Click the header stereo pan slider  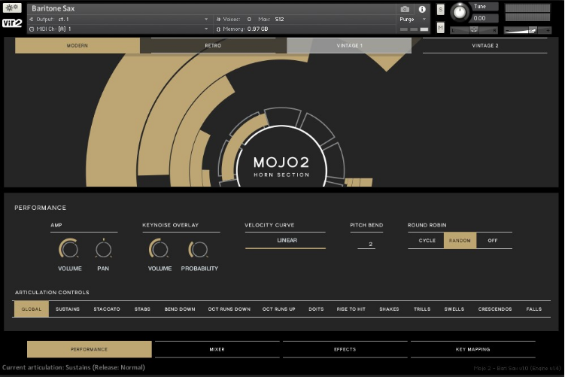coord(474,30)
